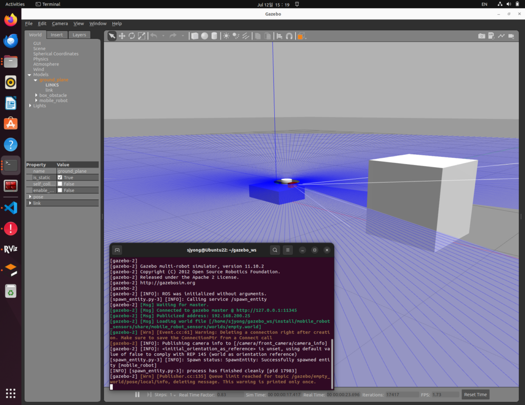
Task: Select Spherical Coordinates tree item
Action: tap(55, 54)
